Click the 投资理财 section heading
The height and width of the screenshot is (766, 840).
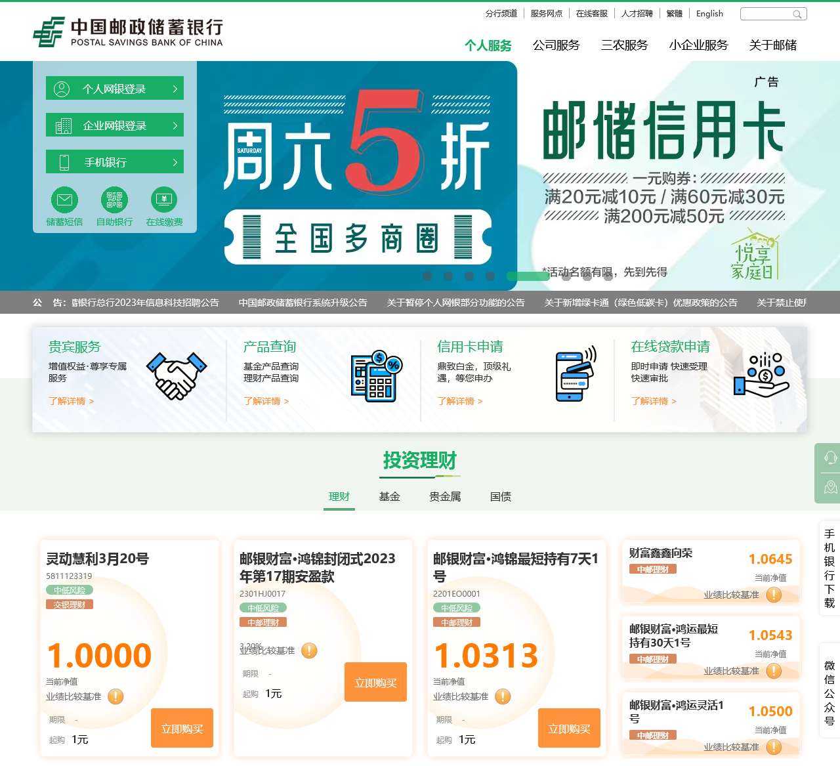pos(420,461)
